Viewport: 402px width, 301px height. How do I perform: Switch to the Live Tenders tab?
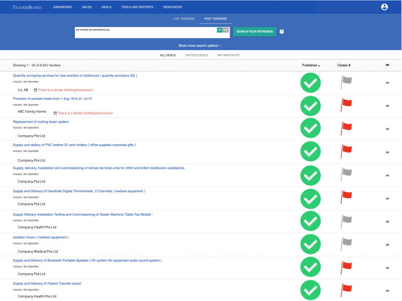tap(183, 18)
